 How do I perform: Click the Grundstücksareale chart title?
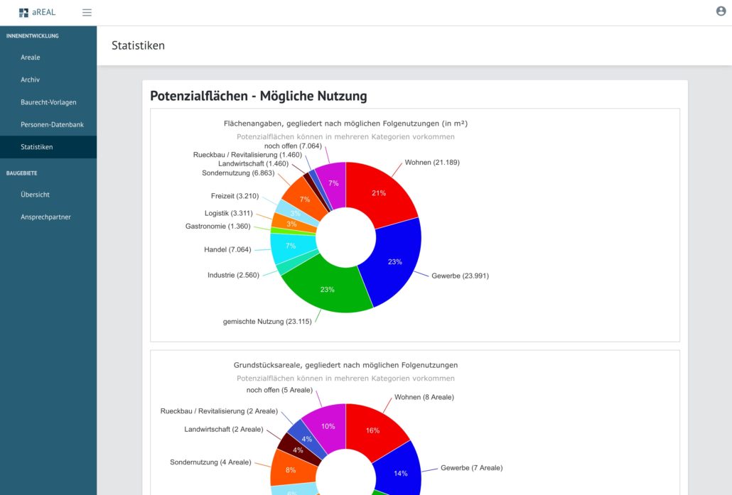tap(345, 365)
